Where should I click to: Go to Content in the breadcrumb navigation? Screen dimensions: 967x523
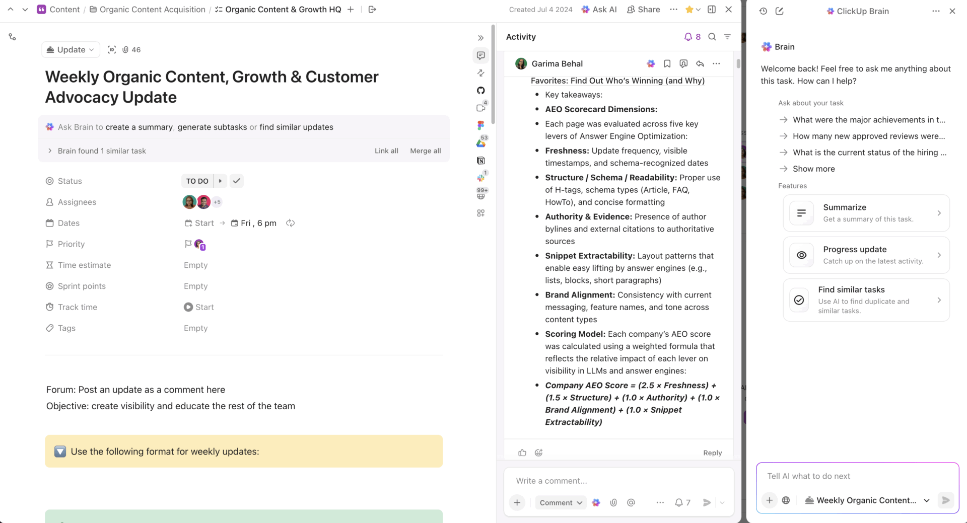pos(64,9)
